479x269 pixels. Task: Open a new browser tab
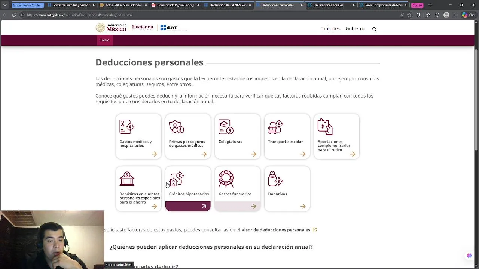(430, 5)
